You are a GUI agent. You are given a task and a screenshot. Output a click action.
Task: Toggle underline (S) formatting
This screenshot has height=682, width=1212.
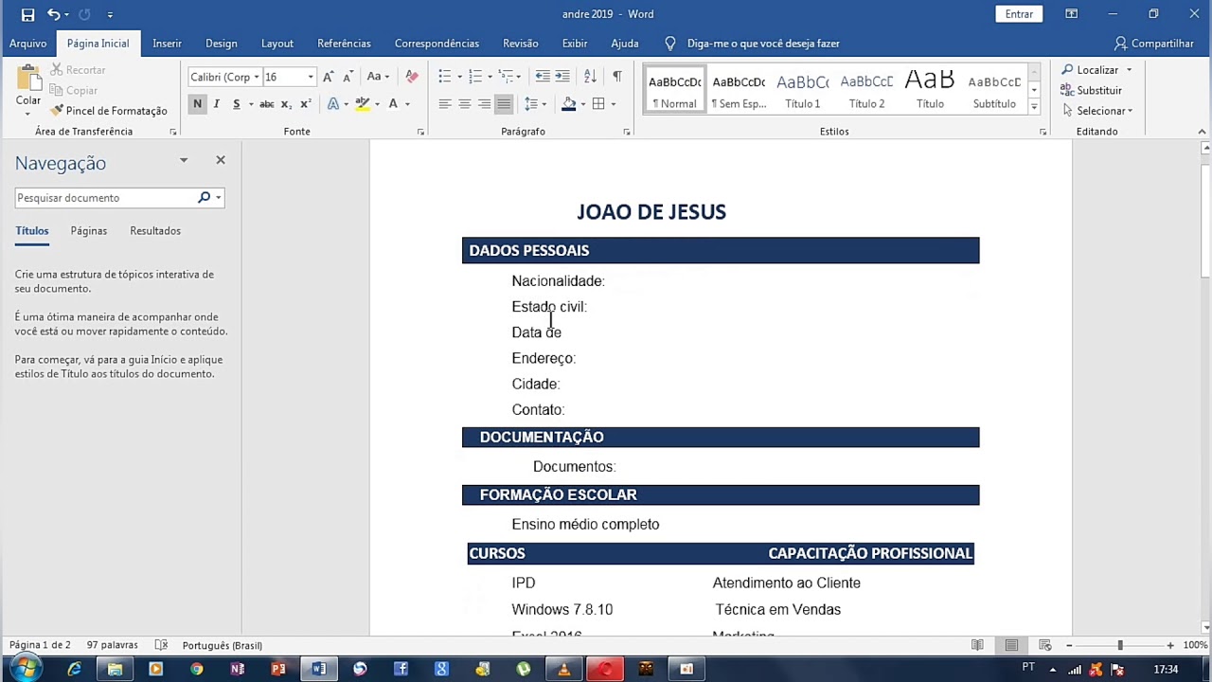click(236, 104)
